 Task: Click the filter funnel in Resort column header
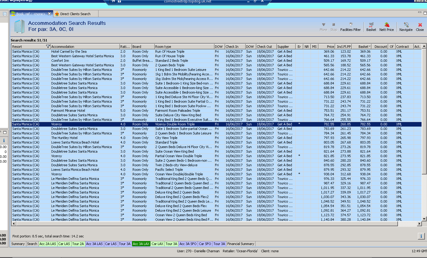point(48,47)
